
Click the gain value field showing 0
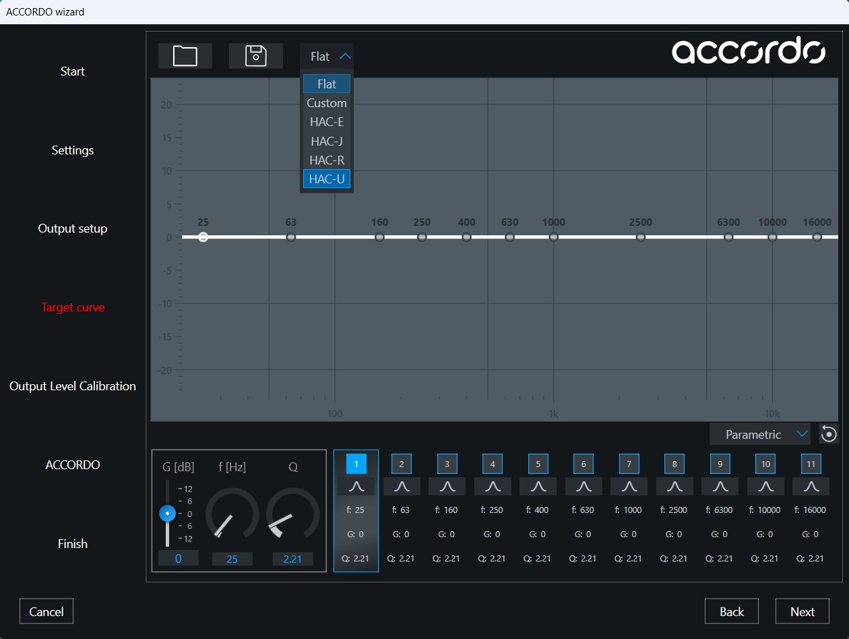(x=179, y=558)
